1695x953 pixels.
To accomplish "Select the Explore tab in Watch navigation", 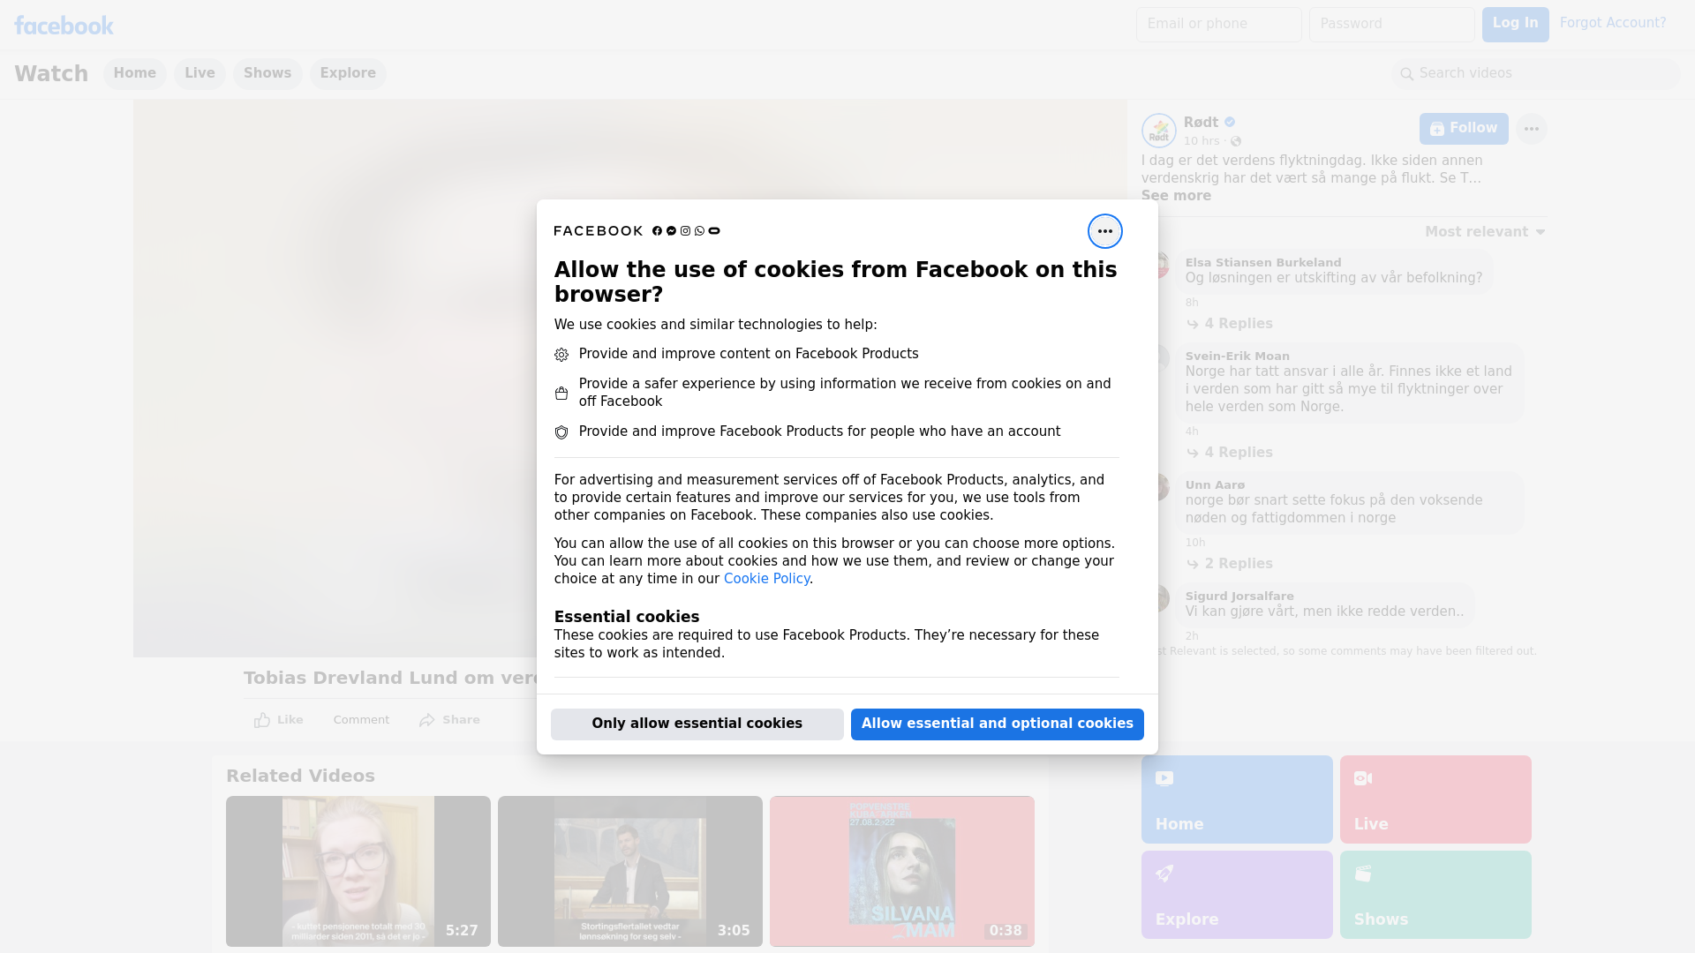I will (348, 73).
